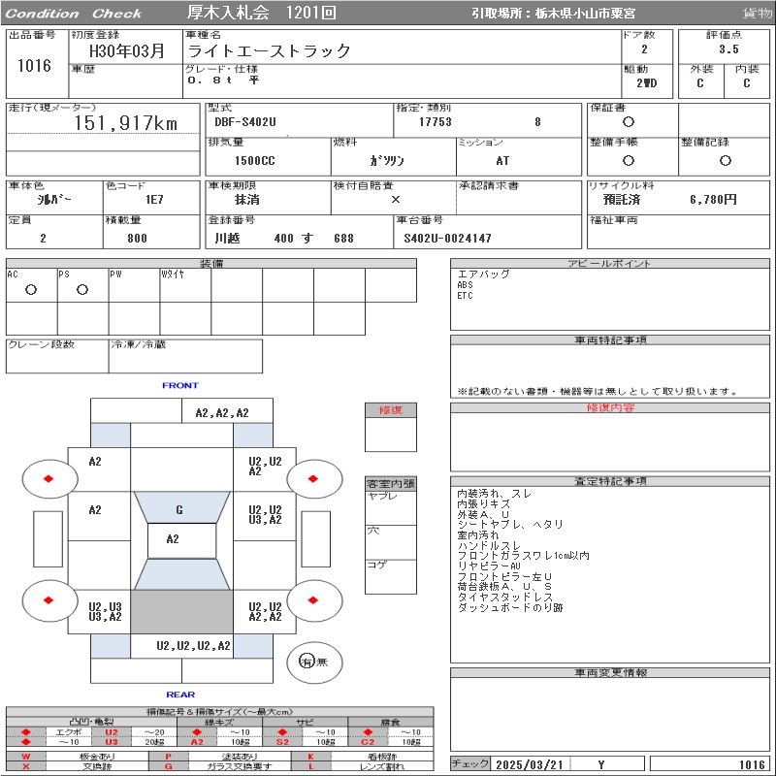Click the load capacity 800

pyautogui.click(x=137, y=238)
